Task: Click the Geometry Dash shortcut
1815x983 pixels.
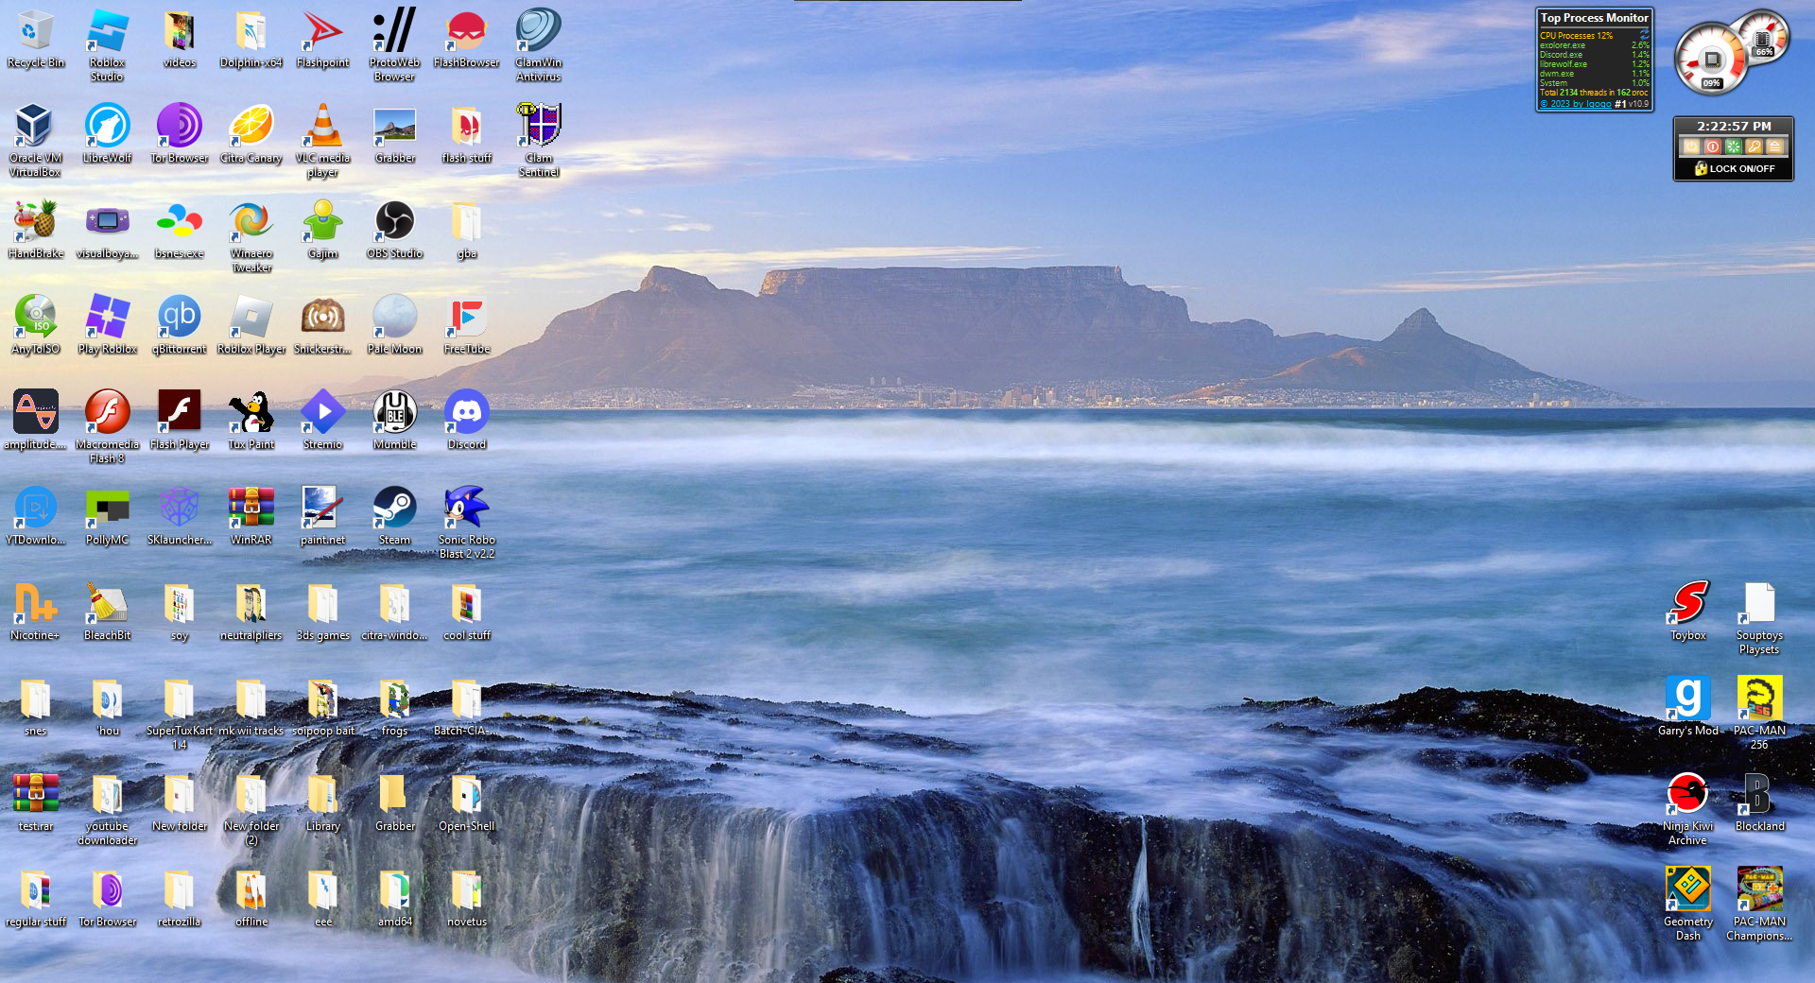Action: [1687, 890]
